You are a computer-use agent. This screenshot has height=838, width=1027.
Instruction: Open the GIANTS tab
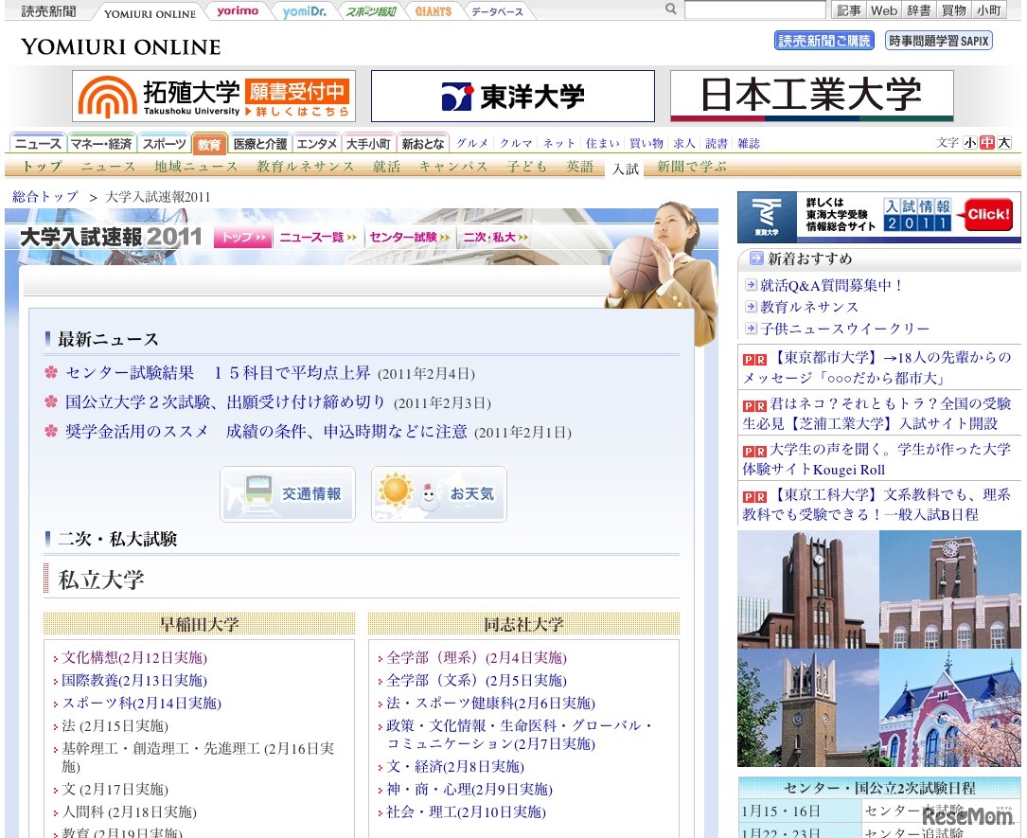click(433, 11)
